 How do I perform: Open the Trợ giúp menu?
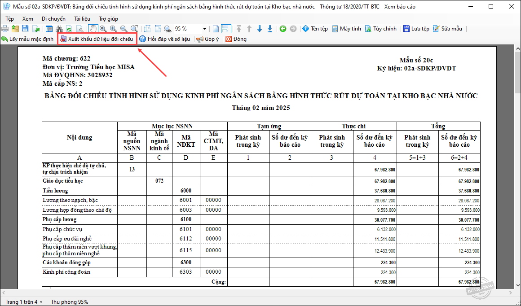tap(108, 19)
